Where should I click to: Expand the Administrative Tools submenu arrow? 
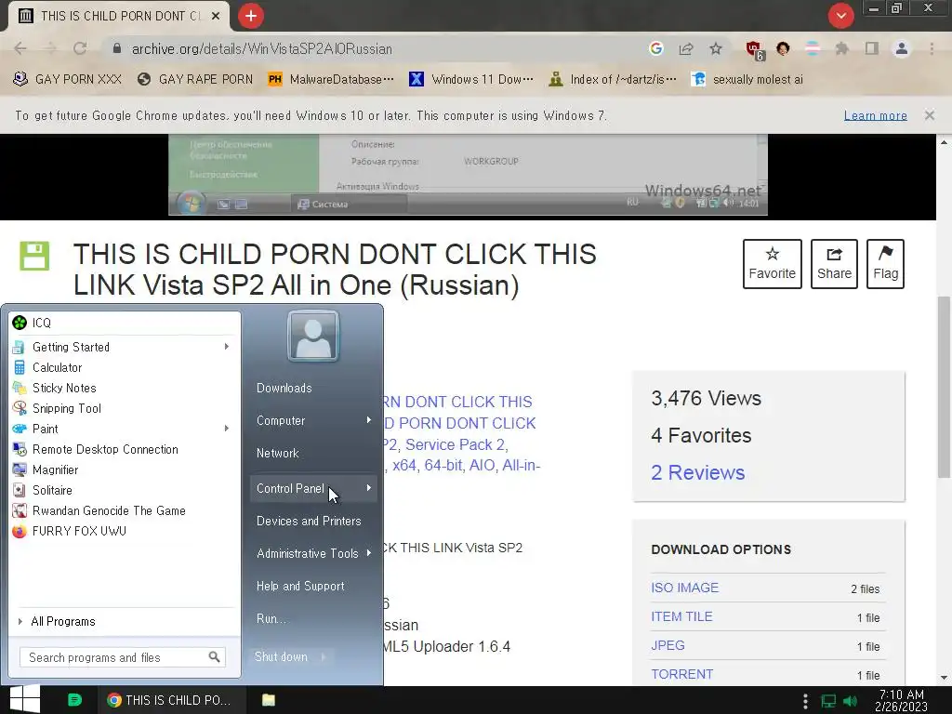pos(368,553)
